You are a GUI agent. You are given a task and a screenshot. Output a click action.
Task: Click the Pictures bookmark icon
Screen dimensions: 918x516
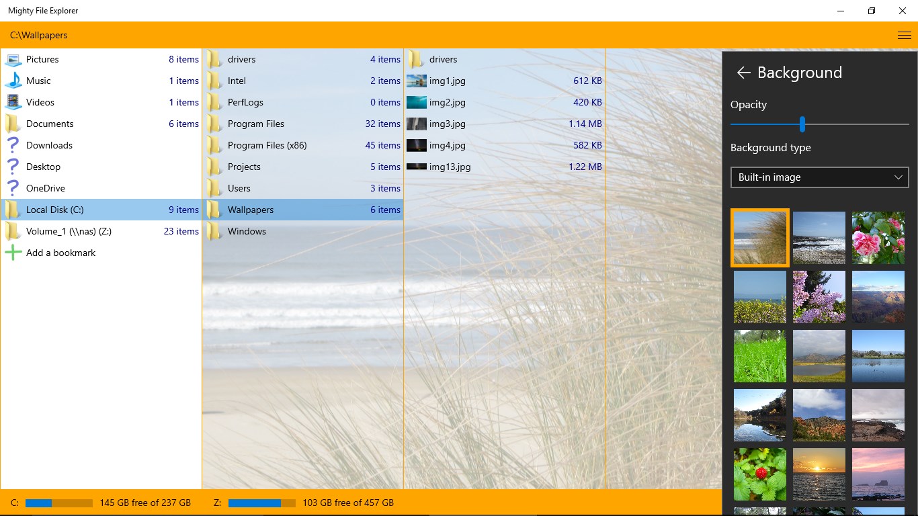pos(13,59)
